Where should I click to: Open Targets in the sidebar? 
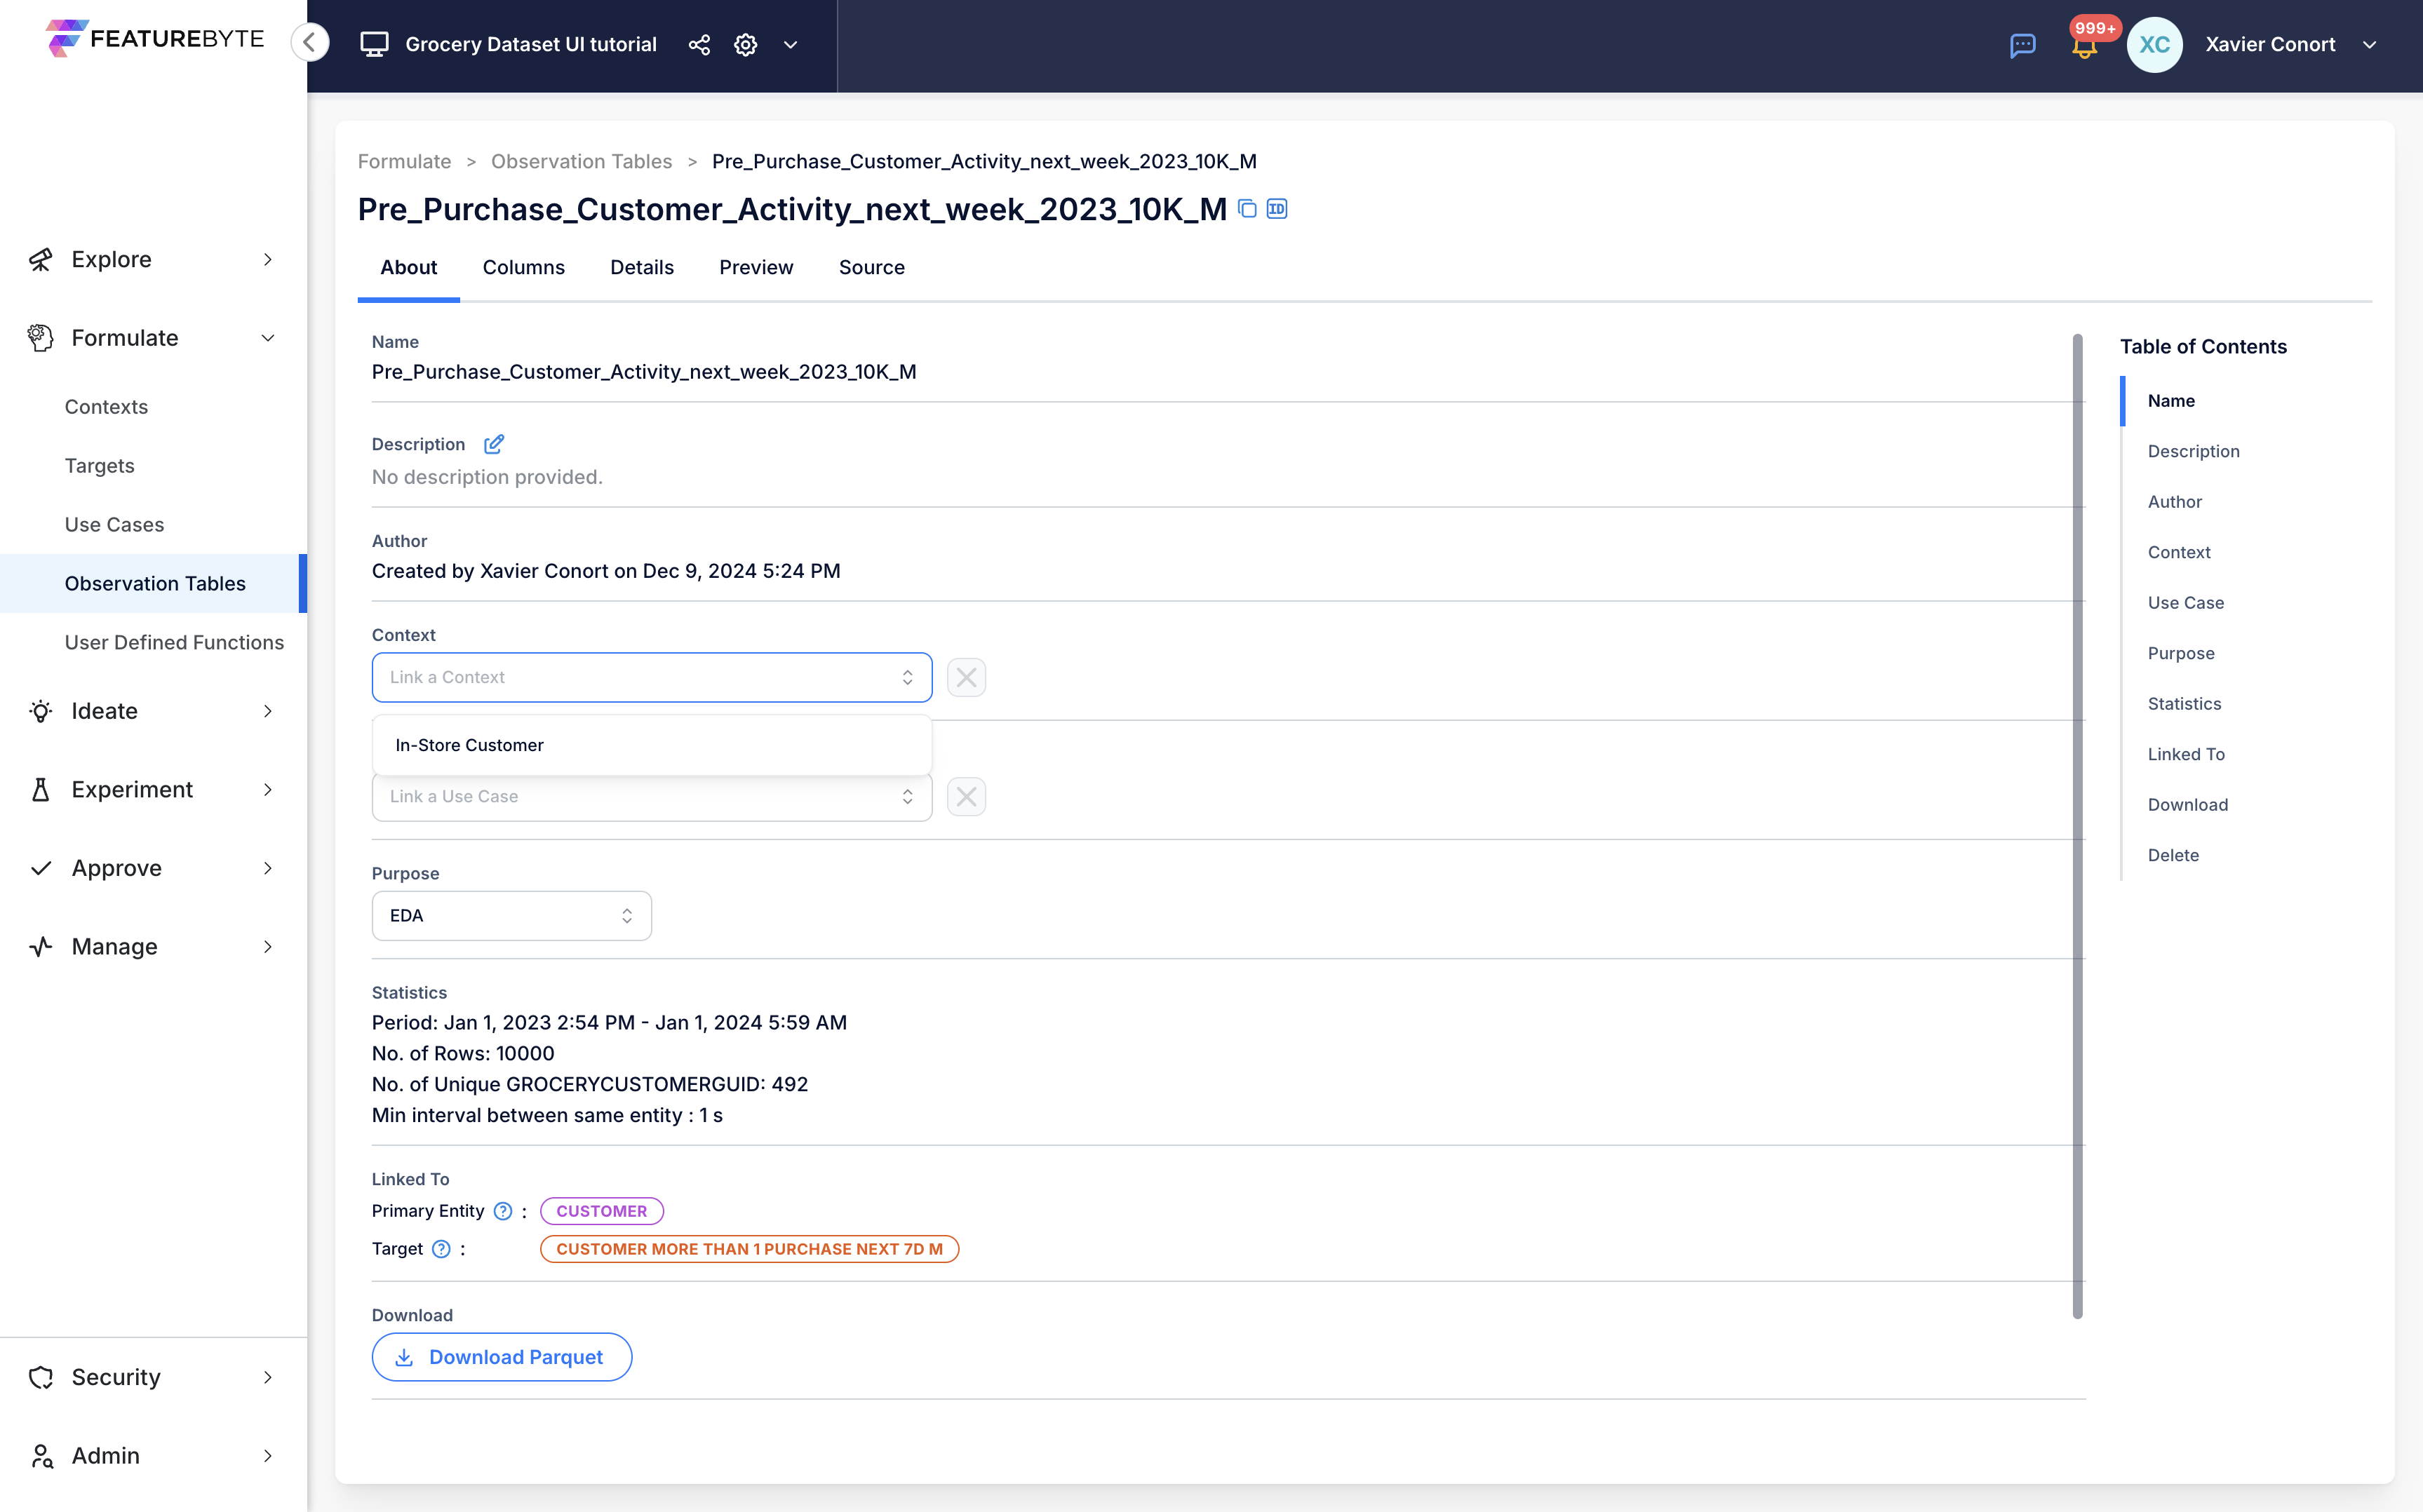99,466
